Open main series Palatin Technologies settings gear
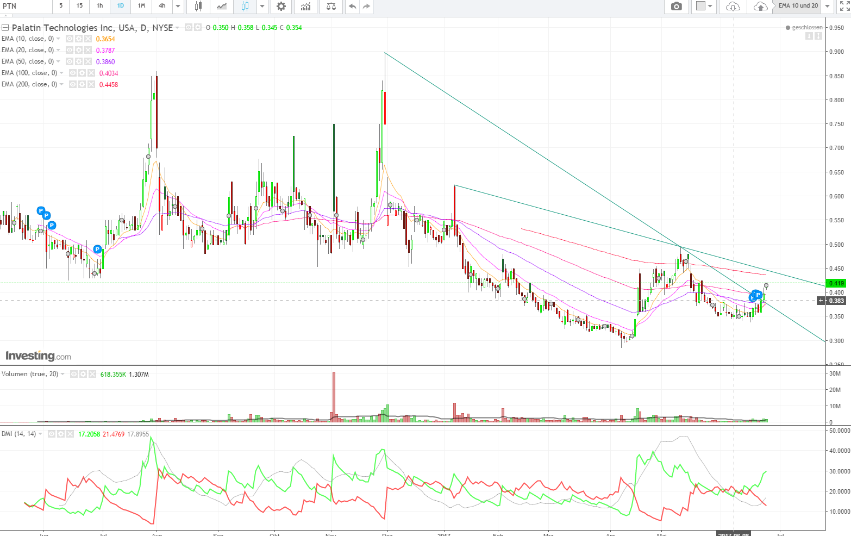Viewport: 851px width, 536px height. pyautogui.click(x=198, y=27)
